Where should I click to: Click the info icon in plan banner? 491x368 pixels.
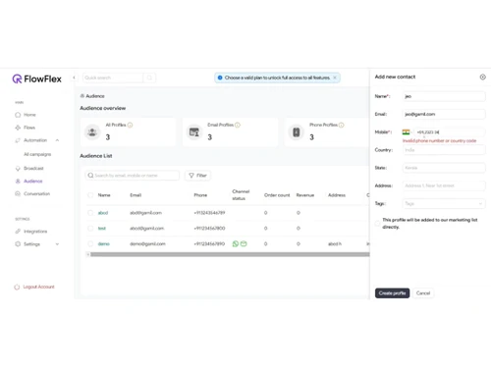(x=220, y=78)
